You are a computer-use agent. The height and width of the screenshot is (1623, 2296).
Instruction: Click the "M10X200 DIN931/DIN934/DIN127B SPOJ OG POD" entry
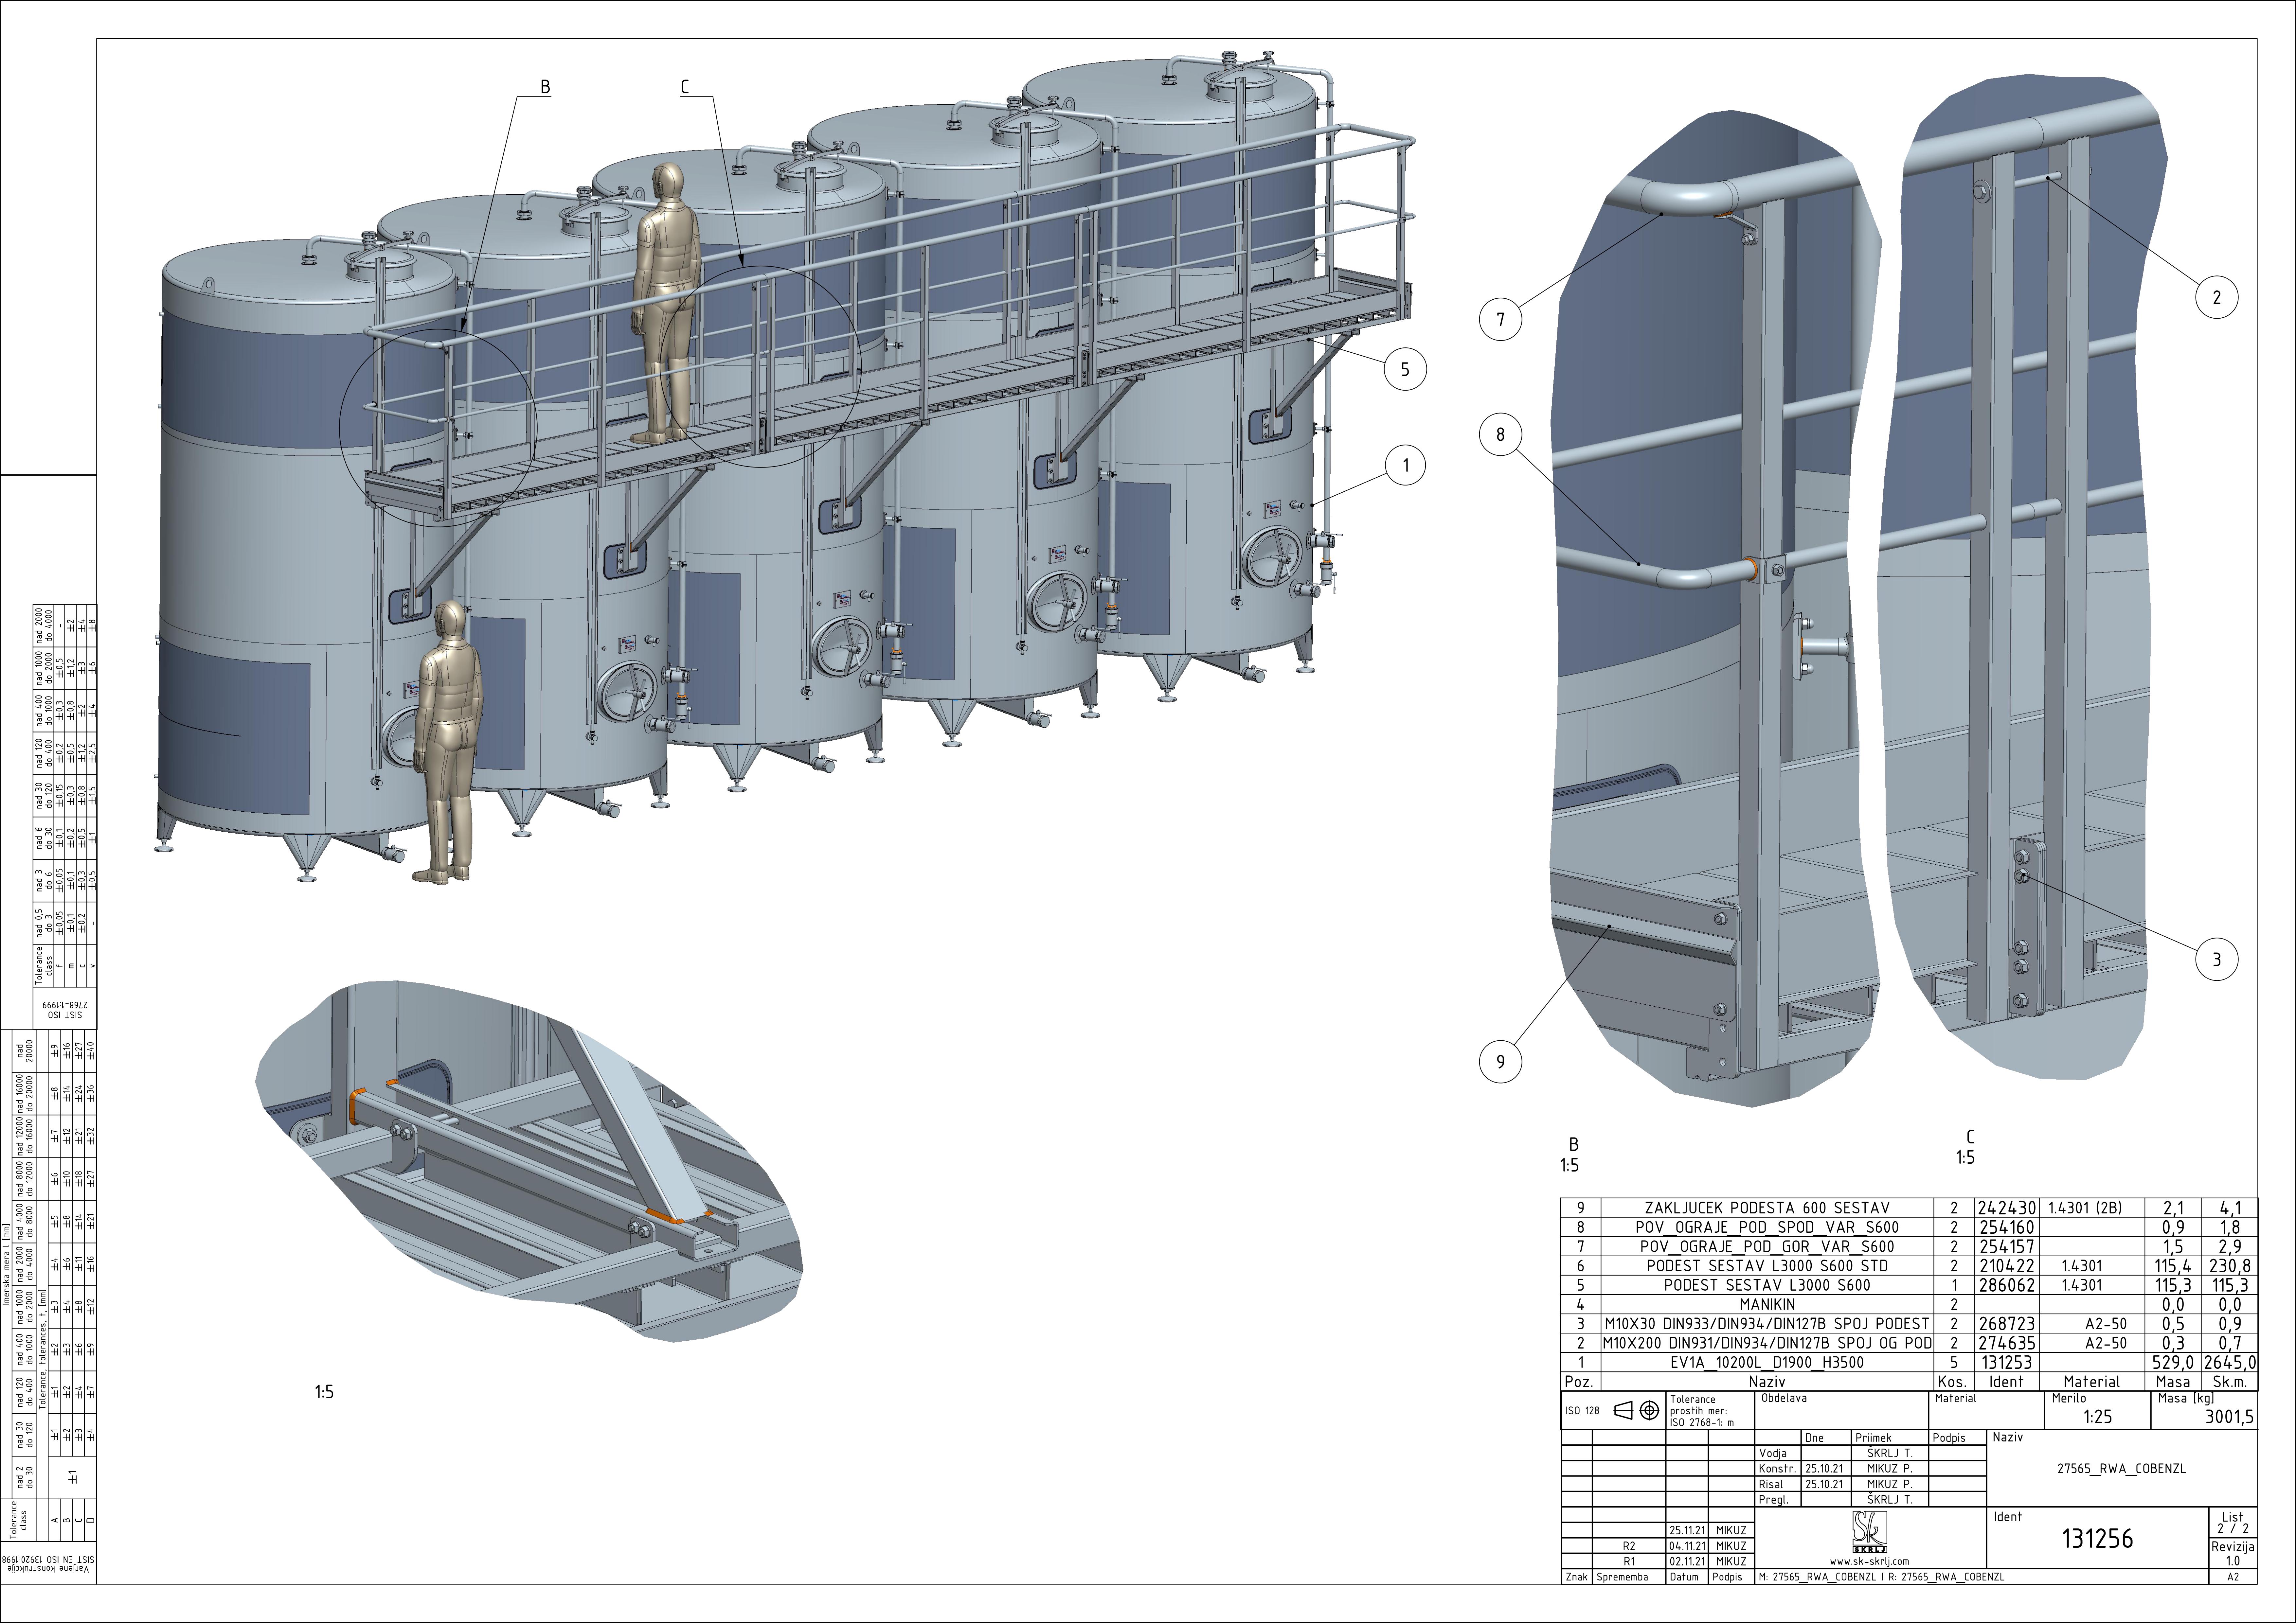1767,1343
